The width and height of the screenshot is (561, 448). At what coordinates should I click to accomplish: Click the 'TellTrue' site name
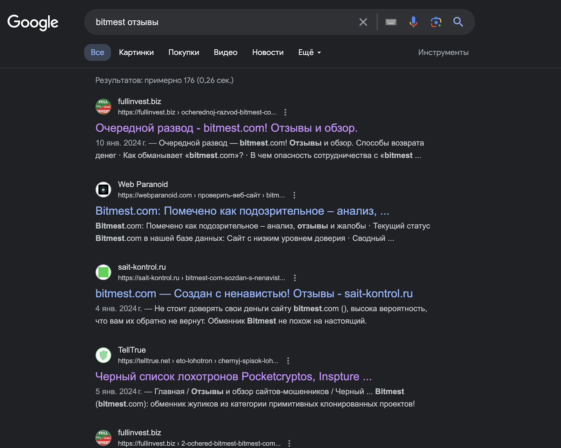pyautogui.click(x=132, y=350)
